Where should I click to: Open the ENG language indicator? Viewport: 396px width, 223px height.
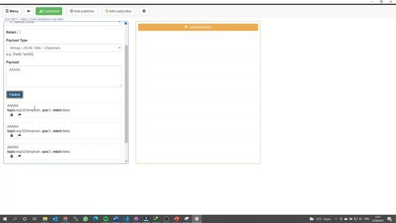coord(367,219)
